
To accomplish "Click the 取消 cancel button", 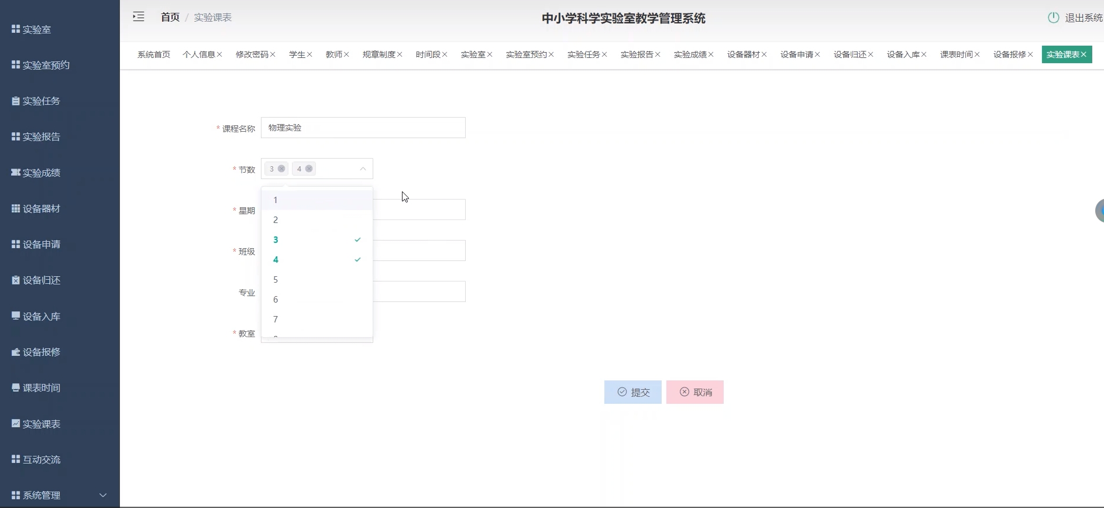I will (x=695, y=392).
